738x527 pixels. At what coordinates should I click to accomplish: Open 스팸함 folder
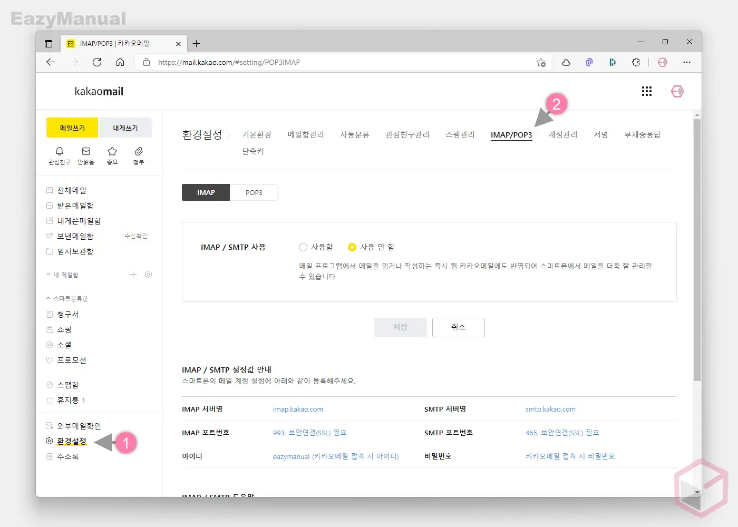pos(68,385)
